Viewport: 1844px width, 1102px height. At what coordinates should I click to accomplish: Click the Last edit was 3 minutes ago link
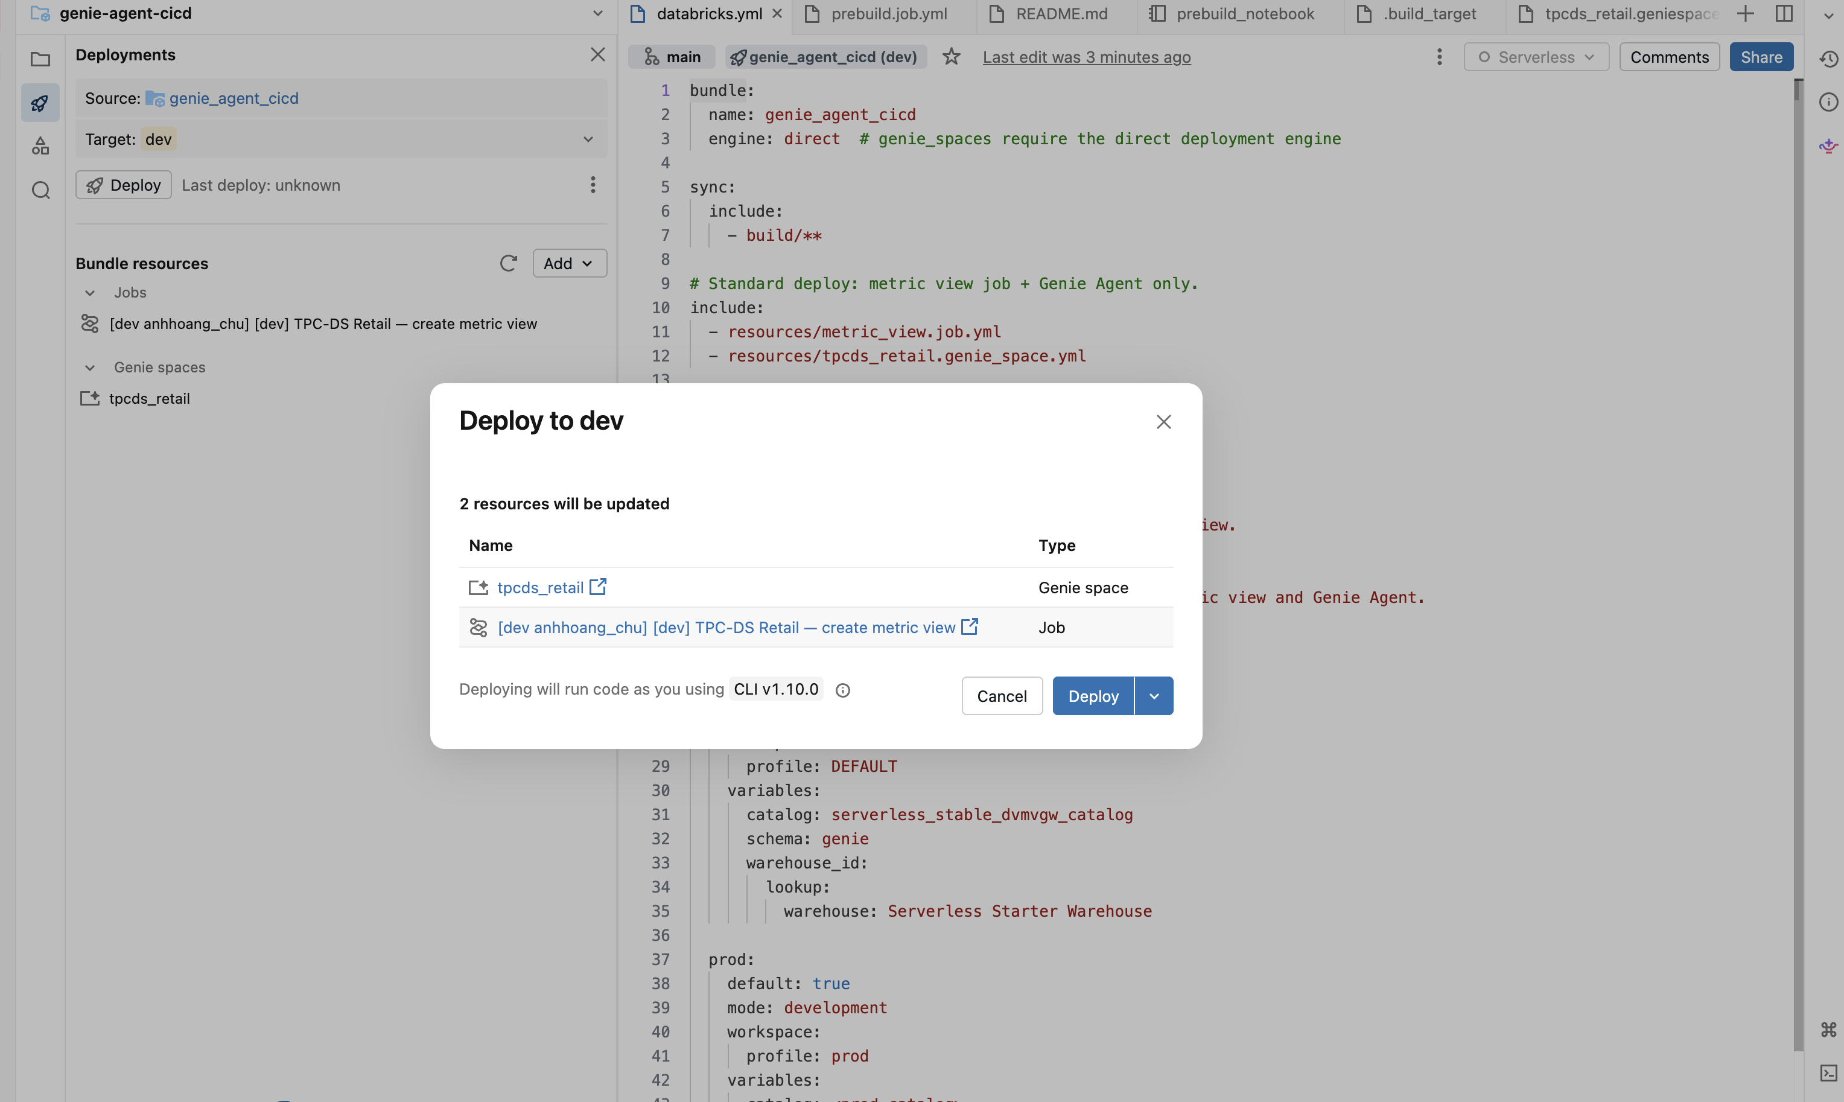coord(1086,57)
